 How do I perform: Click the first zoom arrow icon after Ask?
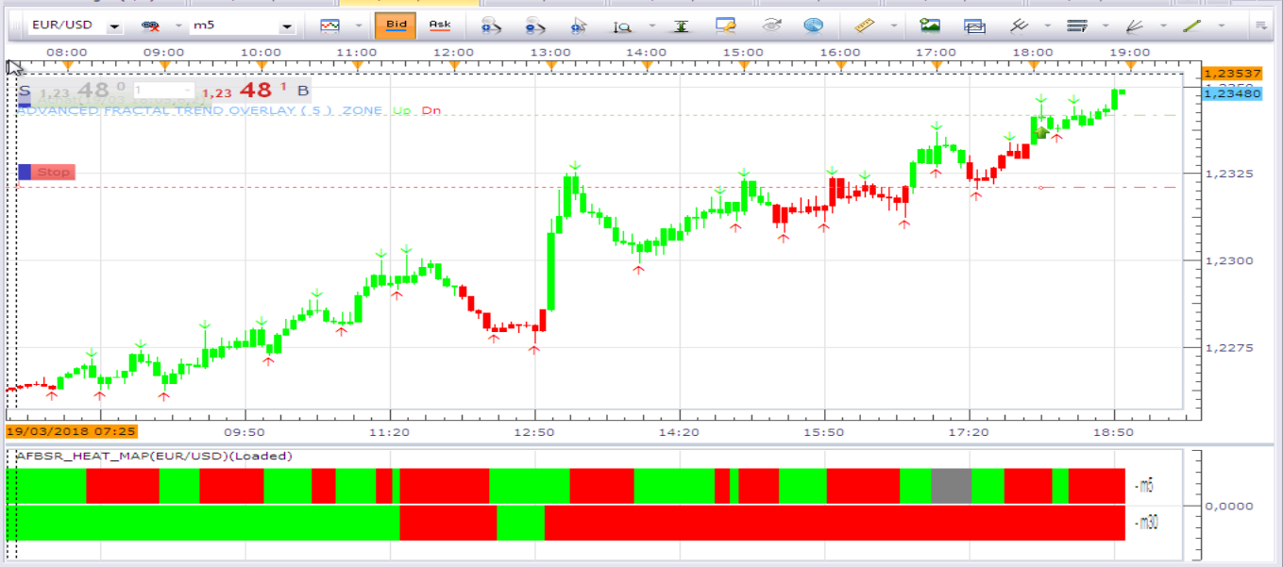pos(491,25)
